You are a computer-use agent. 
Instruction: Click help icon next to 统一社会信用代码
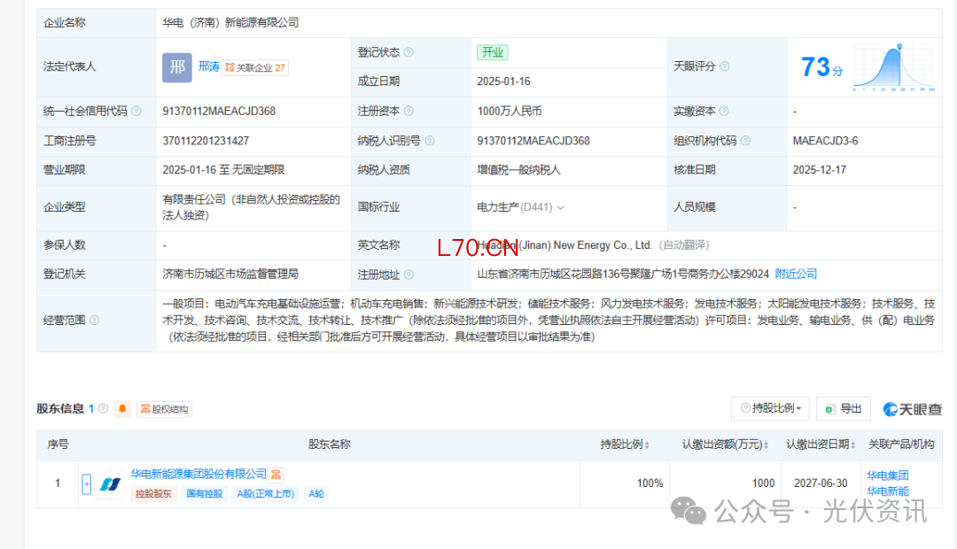pyautogui.click(x=136, y=112)
